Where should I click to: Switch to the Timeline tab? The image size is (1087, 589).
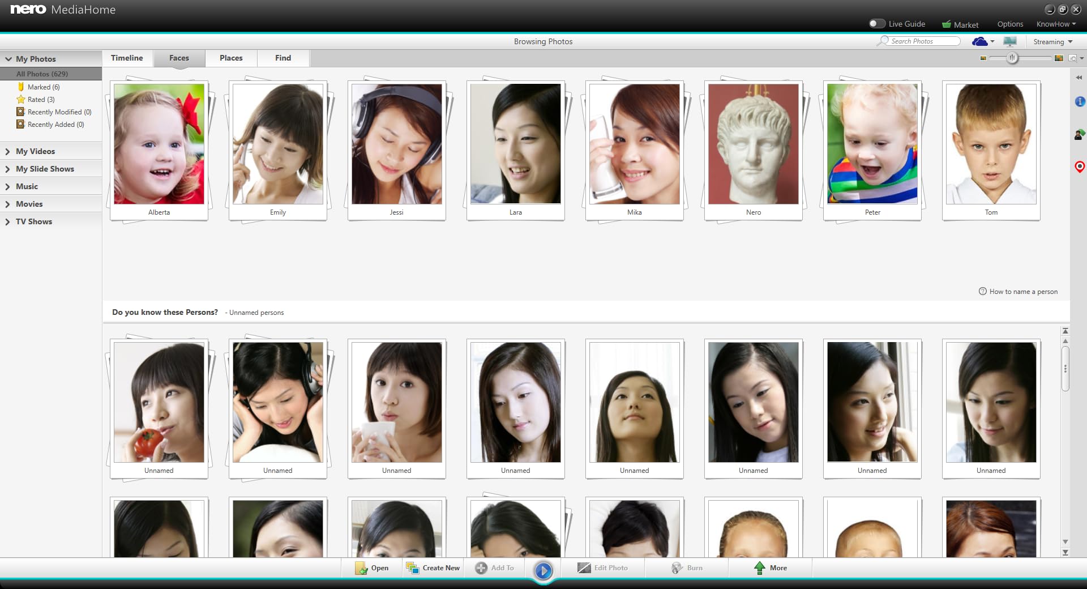127,58
